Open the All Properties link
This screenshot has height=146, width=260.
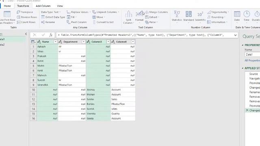click(252, 60)
